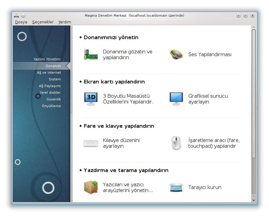
Task: Open the Önyükleme sidebar section
Action: click(51, 106)
